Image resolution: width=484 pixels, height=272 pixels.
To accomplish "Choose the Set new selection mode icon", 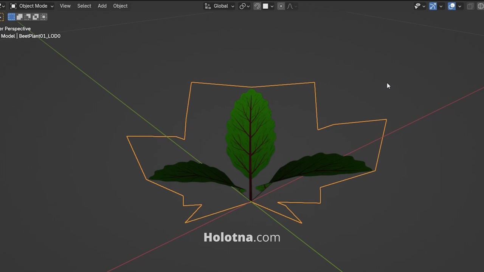I will click(11, 17).
